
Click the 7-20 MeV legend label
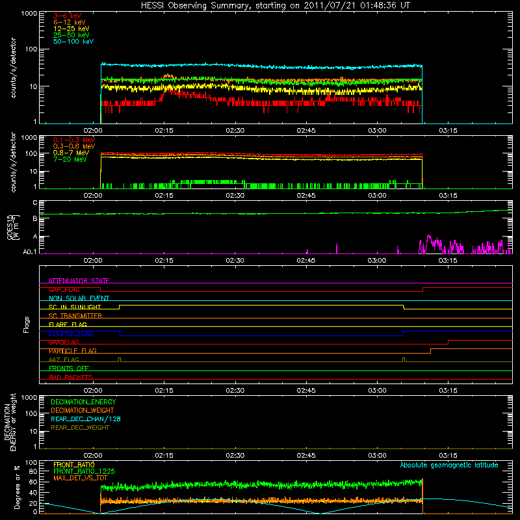70,159
